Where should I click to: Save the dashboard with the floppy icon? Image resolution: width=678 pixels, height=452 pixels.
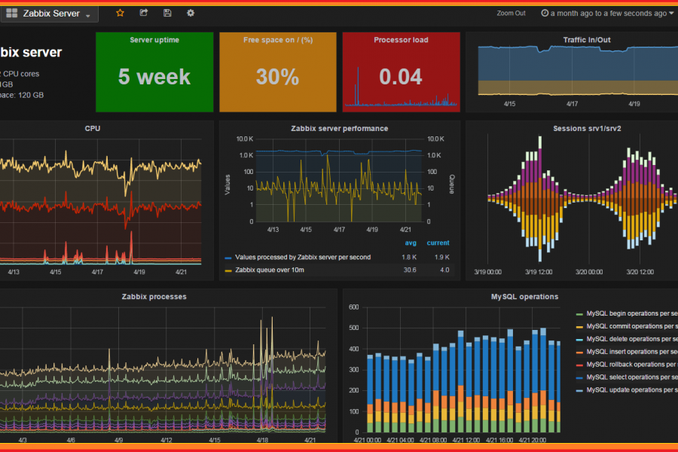[x=167, y=13]
